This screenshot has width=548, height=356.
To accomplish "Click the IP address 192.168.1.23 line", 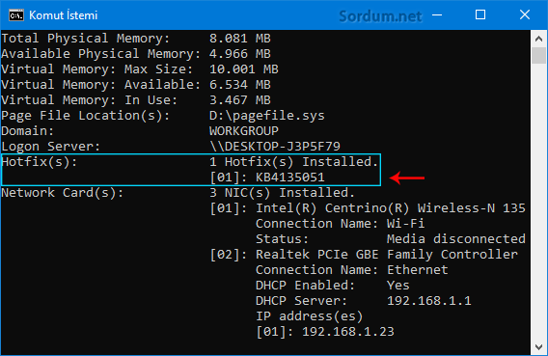I will (x=325, y=332).
